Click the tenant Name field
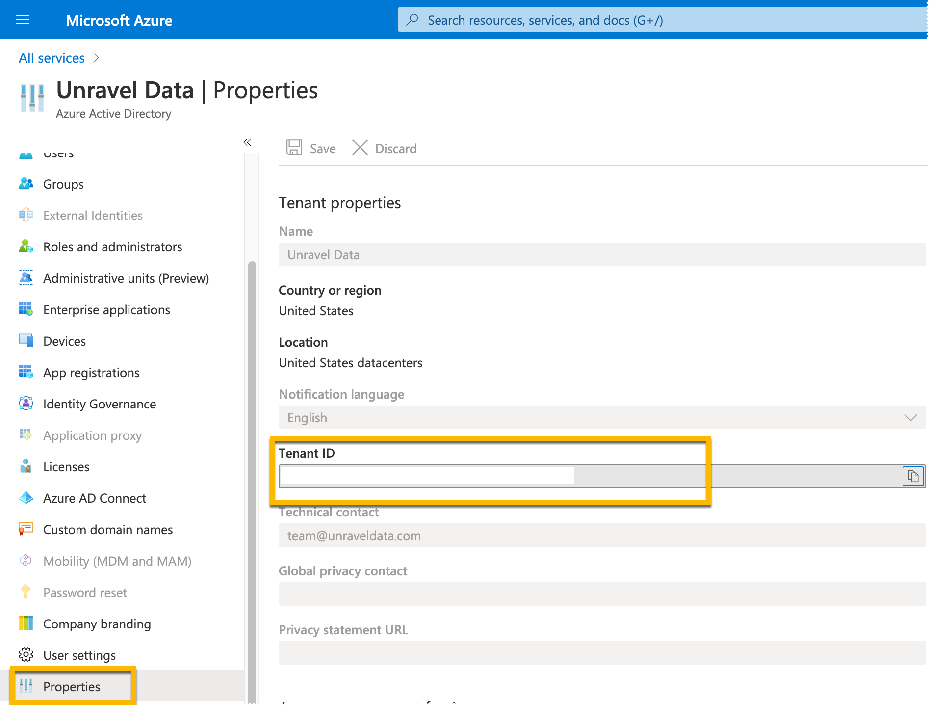The image size is (929, 705). click(602, 255)
